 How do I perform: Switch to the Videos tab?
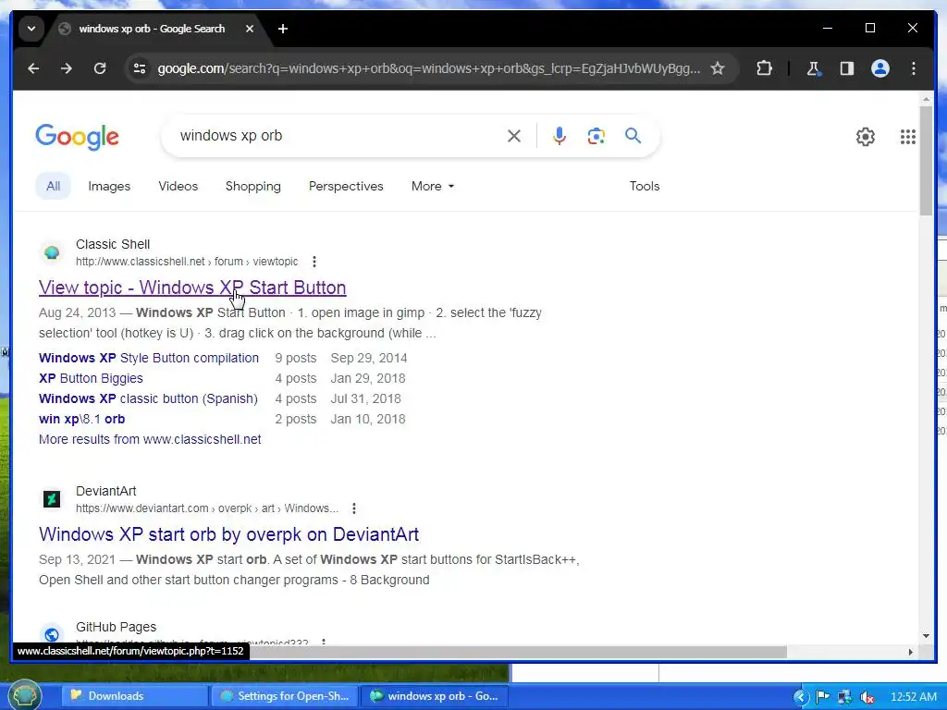[178, 186]
